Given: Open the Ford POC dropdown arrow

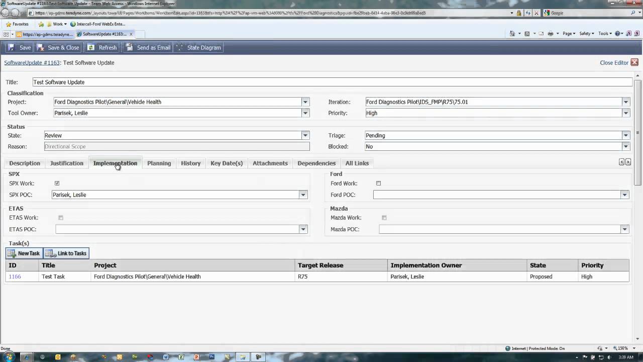Looking at the screenshot, I should [x=624, y=195].
